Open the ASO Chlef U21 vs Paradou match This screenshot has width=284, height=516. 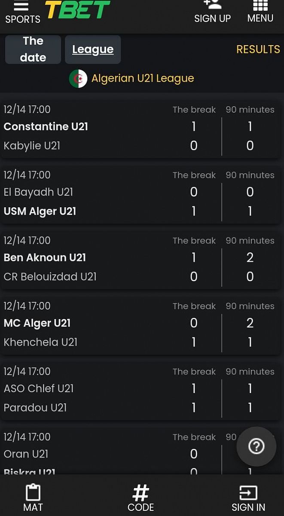140,391
